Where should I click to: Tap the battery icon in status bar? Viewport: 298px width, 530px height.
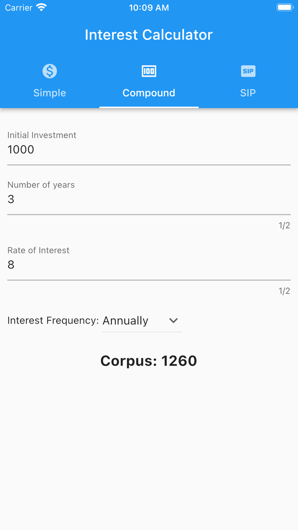[284, 7]
